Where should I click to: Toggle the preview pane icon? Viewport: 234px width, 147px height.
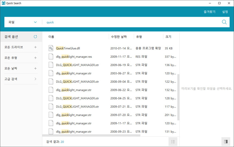226,141
